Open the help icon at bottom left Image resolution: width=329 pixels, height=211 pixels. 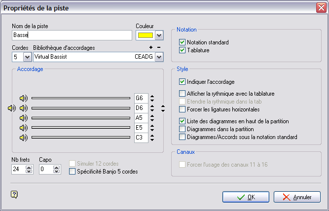[14, 194]
